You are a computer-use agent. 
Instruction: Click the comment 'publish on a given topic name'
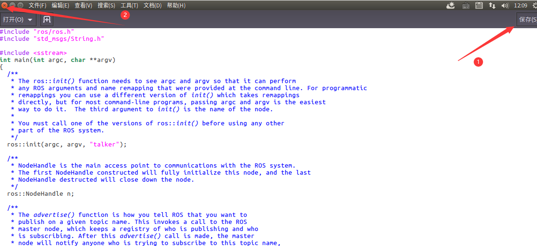pyautogui.click(x=129, y=222)
